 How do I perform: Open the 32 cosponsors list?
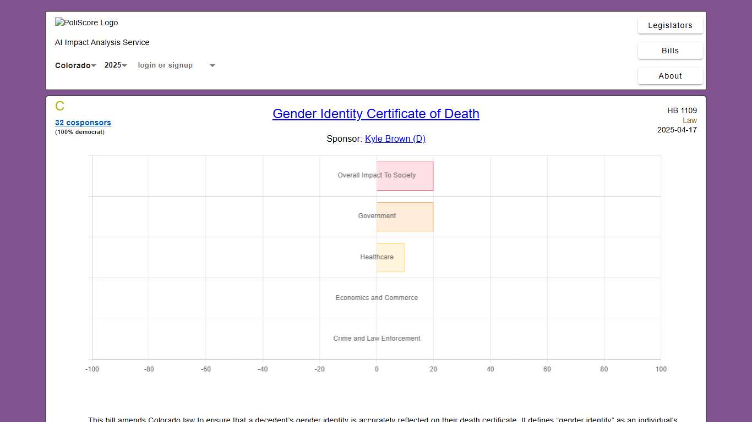point(83,123)
